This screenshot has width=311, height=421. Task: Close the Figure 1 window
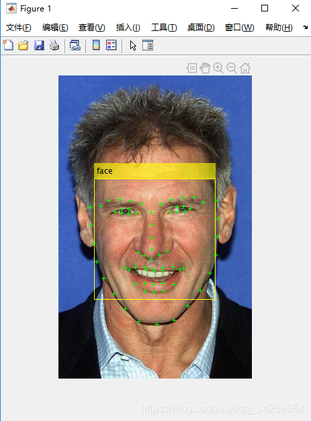(x=296, y=8)
